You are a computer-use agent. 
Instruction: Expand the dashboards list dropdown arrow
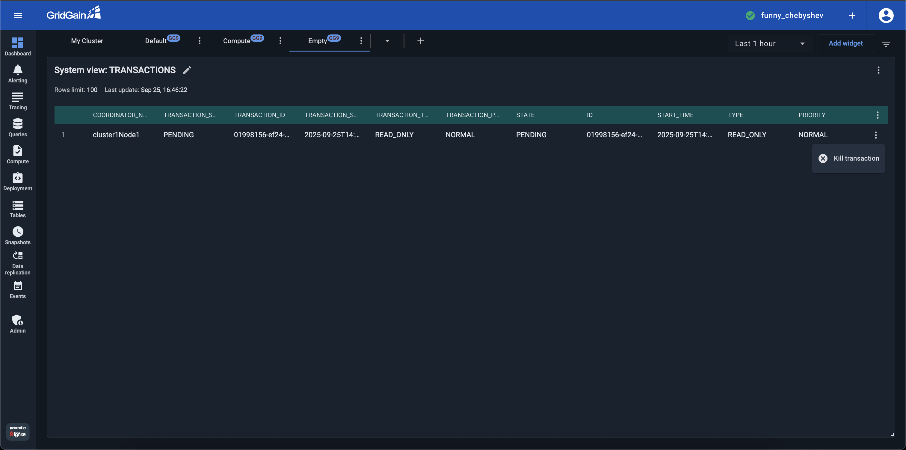pos(387,41)
